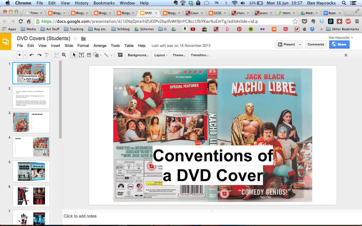362x226 pixels.
Task: Select the 'Conventions of a DVD Cover' title text
Action: tap(213, 165)
